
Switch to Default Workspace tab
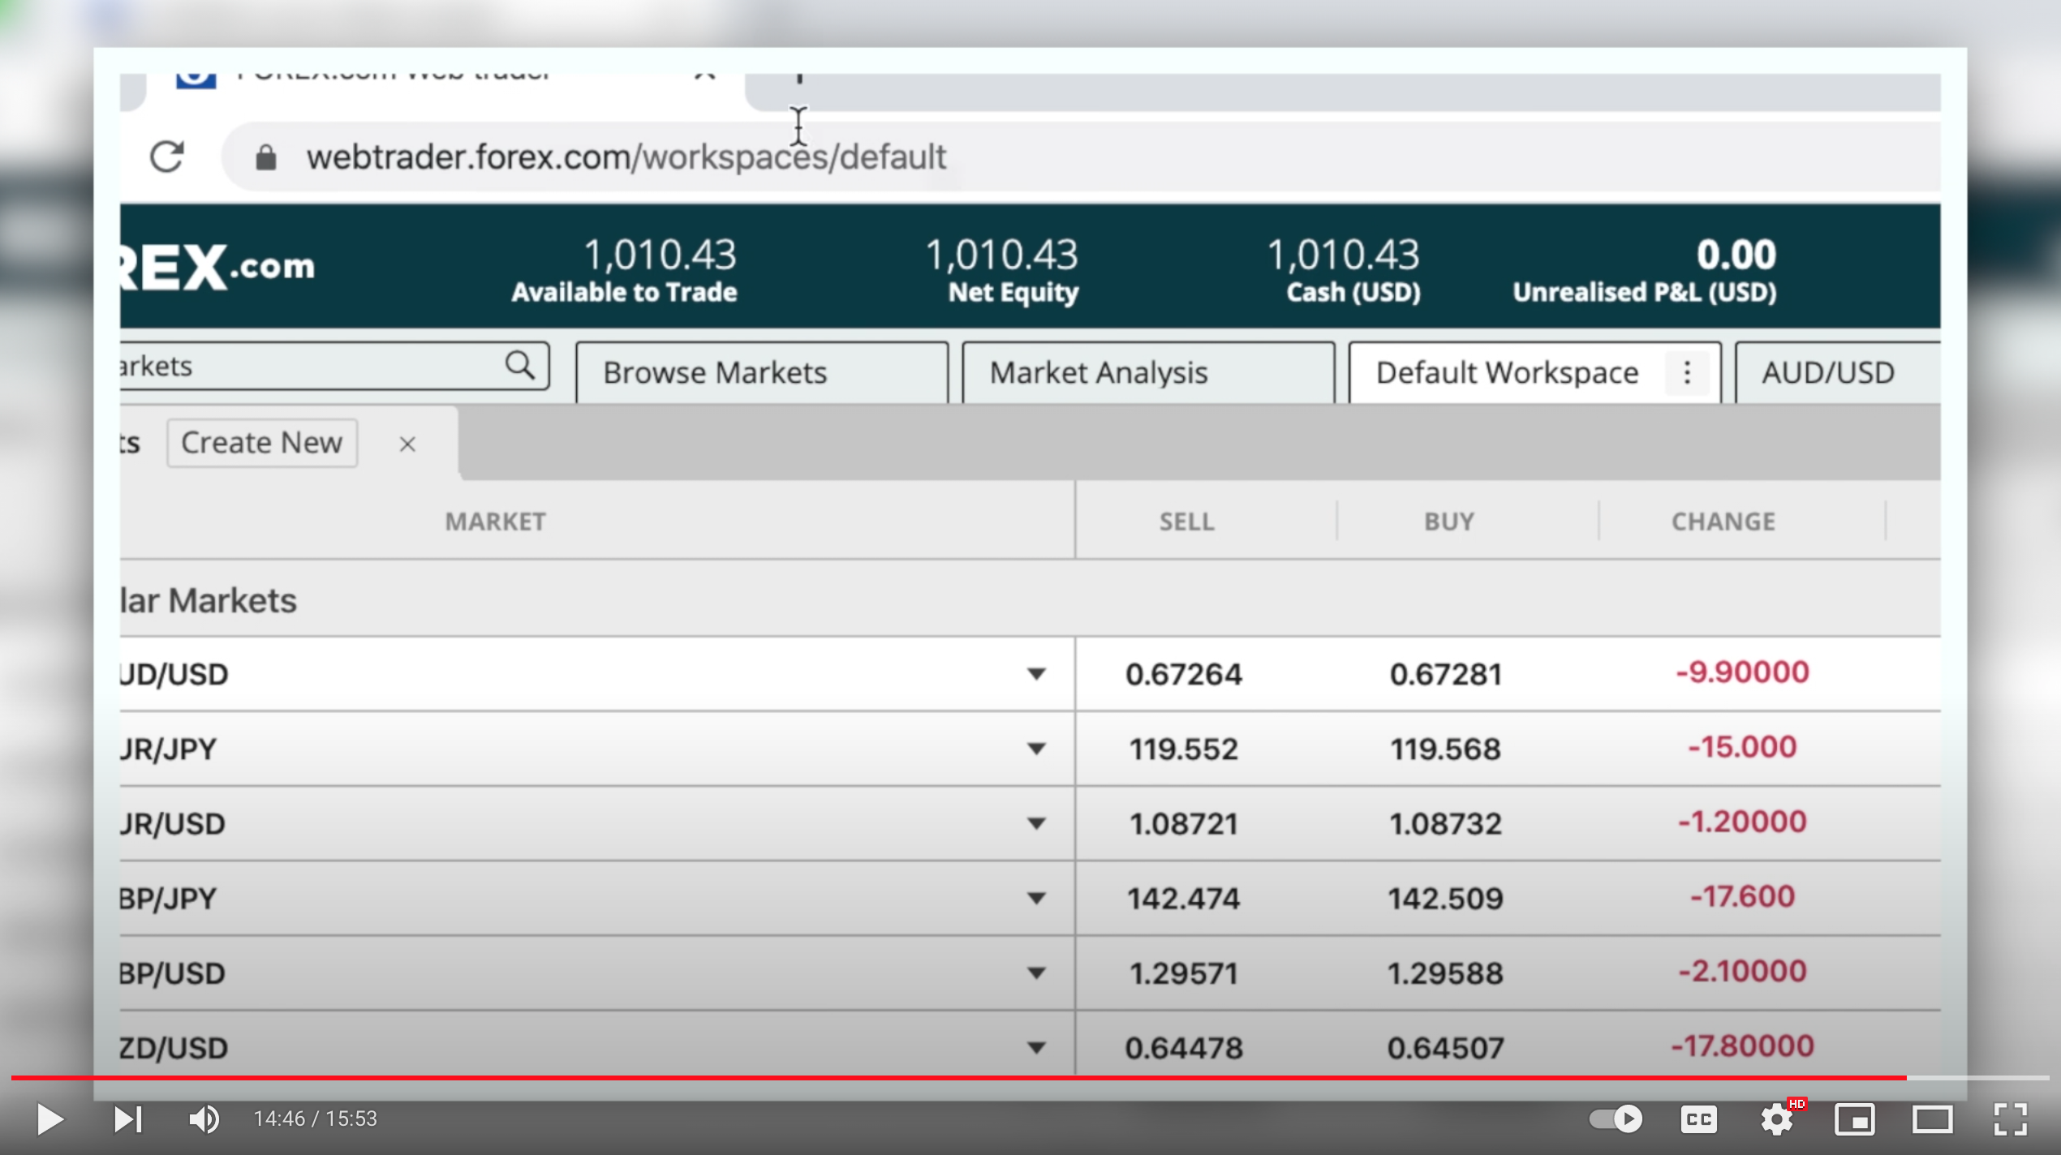1507,373
